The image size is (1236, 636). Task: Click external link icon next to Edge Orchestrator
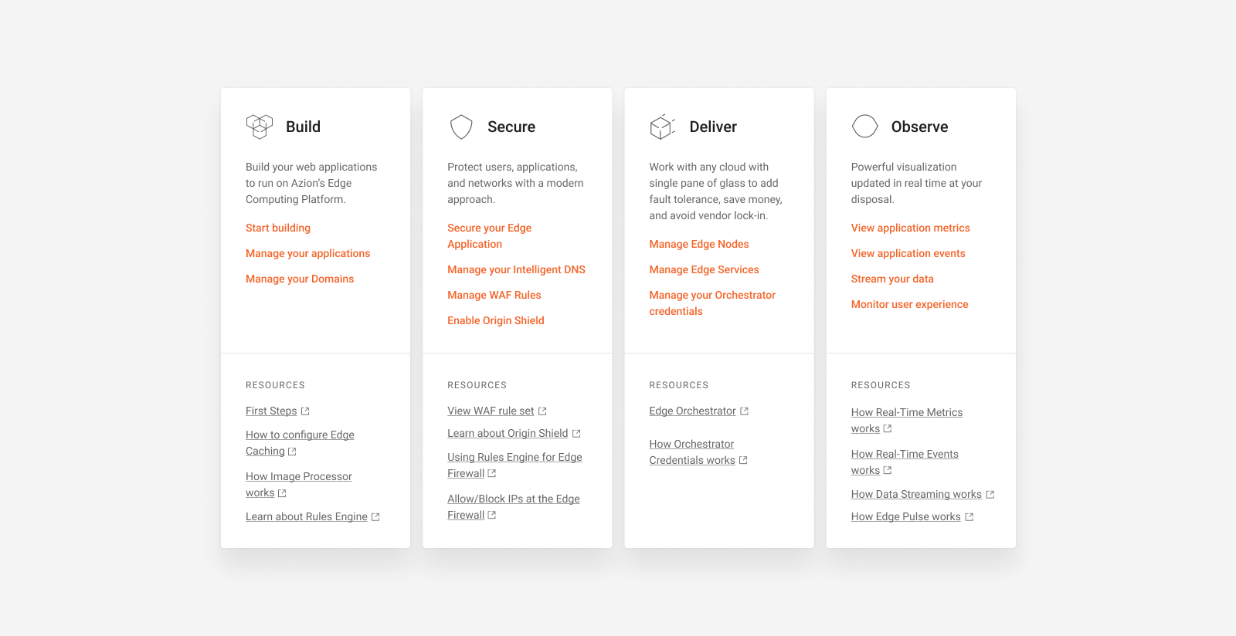pos(744,411)
